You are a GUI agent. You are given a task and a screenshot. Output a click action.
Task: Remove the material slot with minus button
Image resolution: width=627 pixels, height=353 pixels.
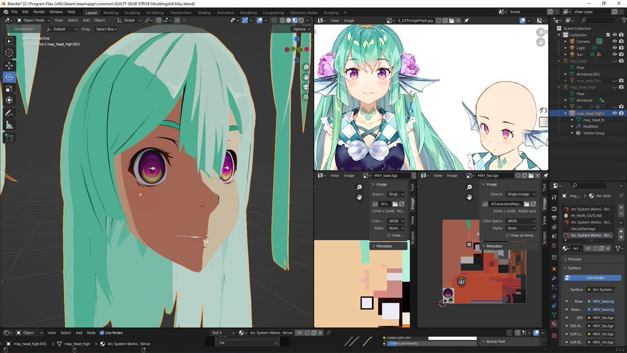621,215
